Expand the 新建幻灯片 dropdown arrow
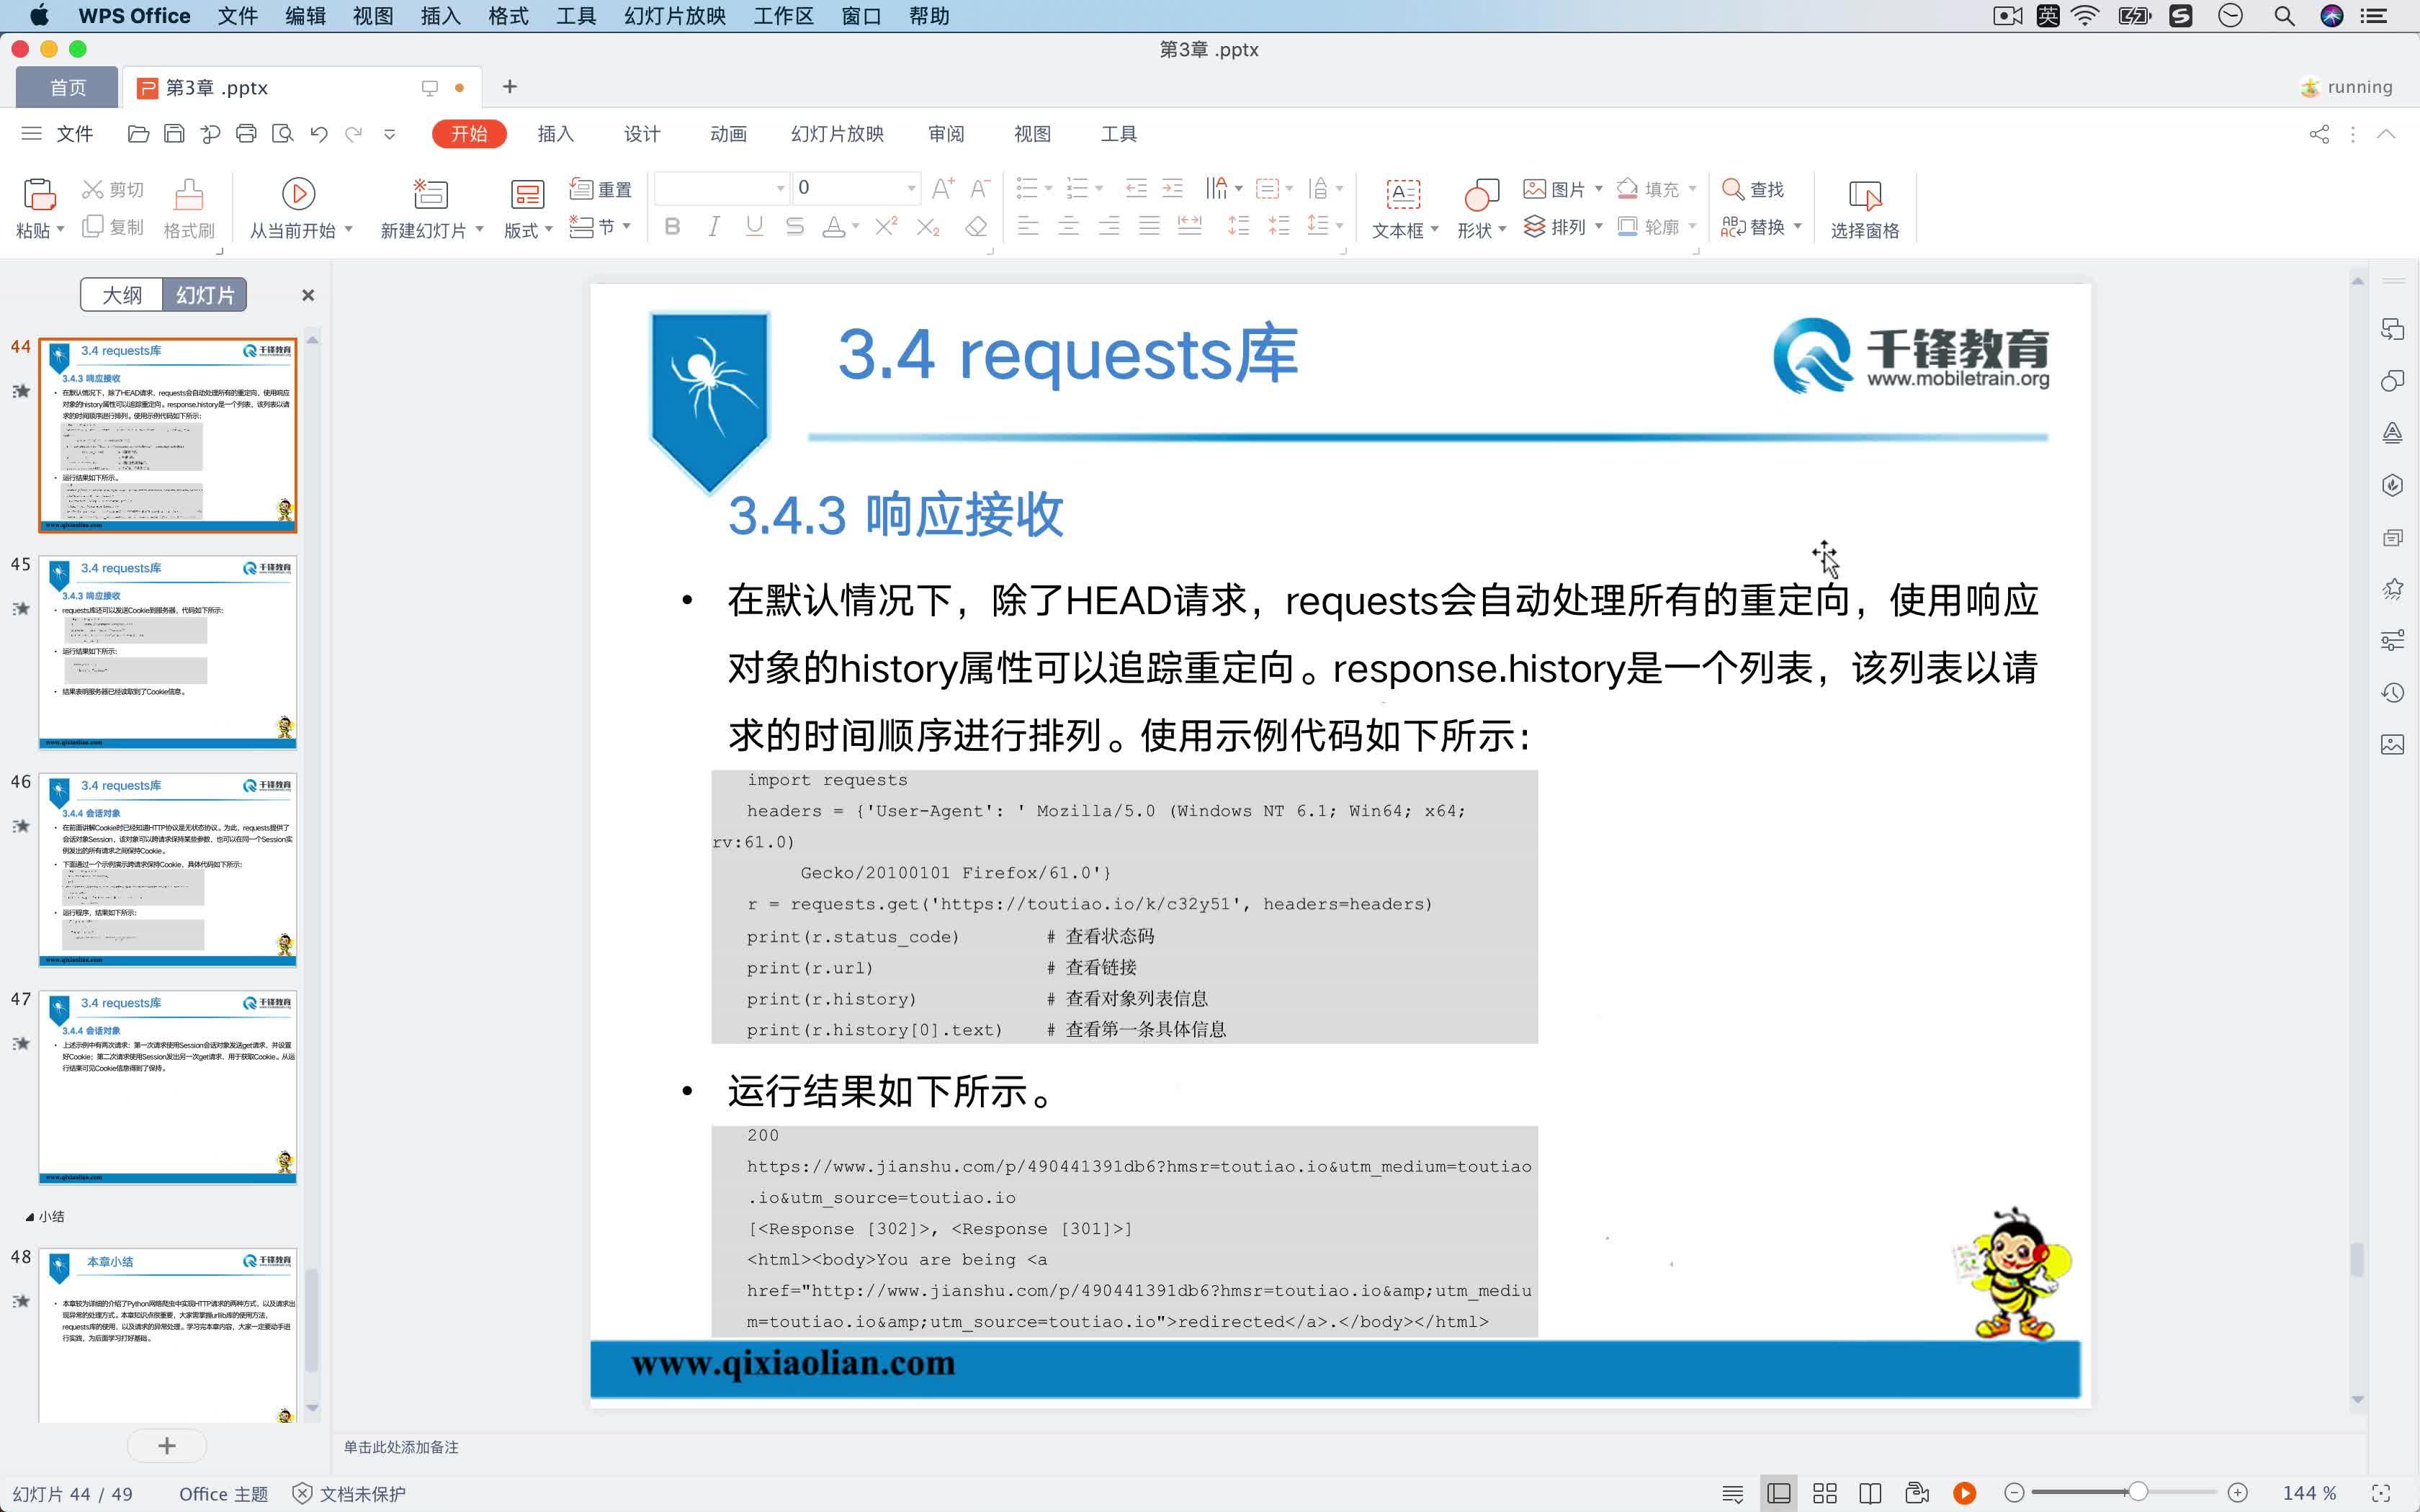 [x=480, y=229]
